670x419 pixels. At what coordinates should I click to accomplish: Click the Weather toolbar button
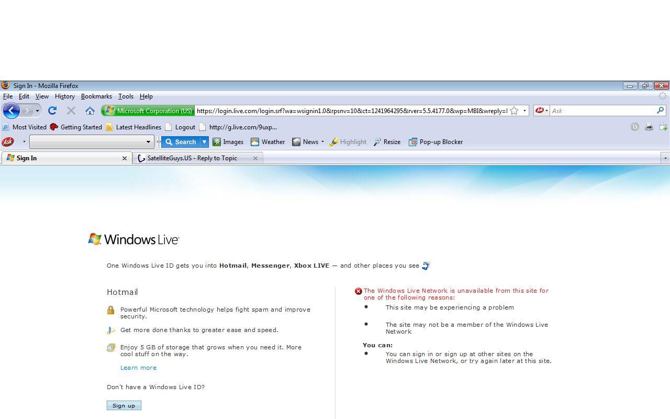(x=267, y=141)
